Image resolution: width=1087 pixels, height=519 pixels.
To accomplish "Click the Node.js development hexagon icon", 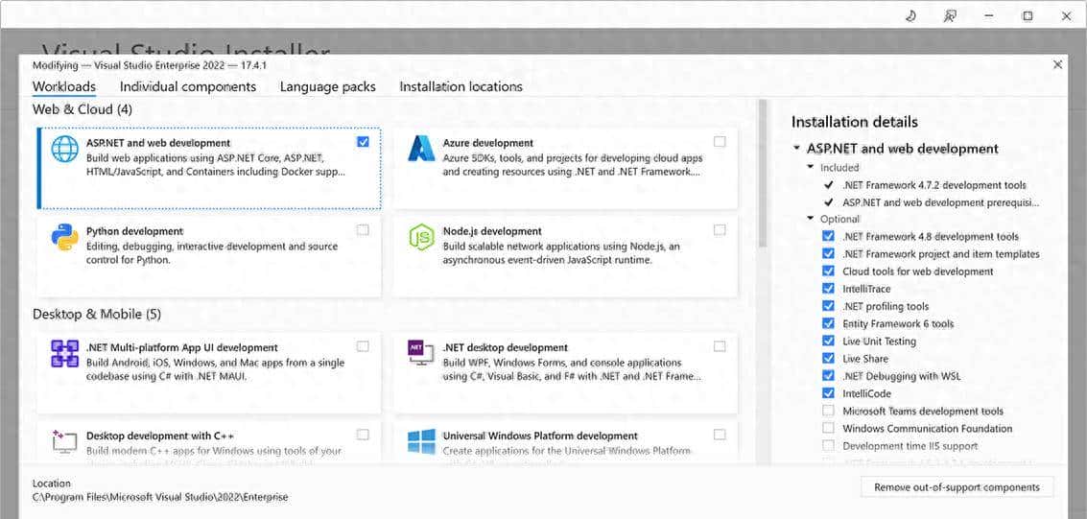I will [421, 237].
